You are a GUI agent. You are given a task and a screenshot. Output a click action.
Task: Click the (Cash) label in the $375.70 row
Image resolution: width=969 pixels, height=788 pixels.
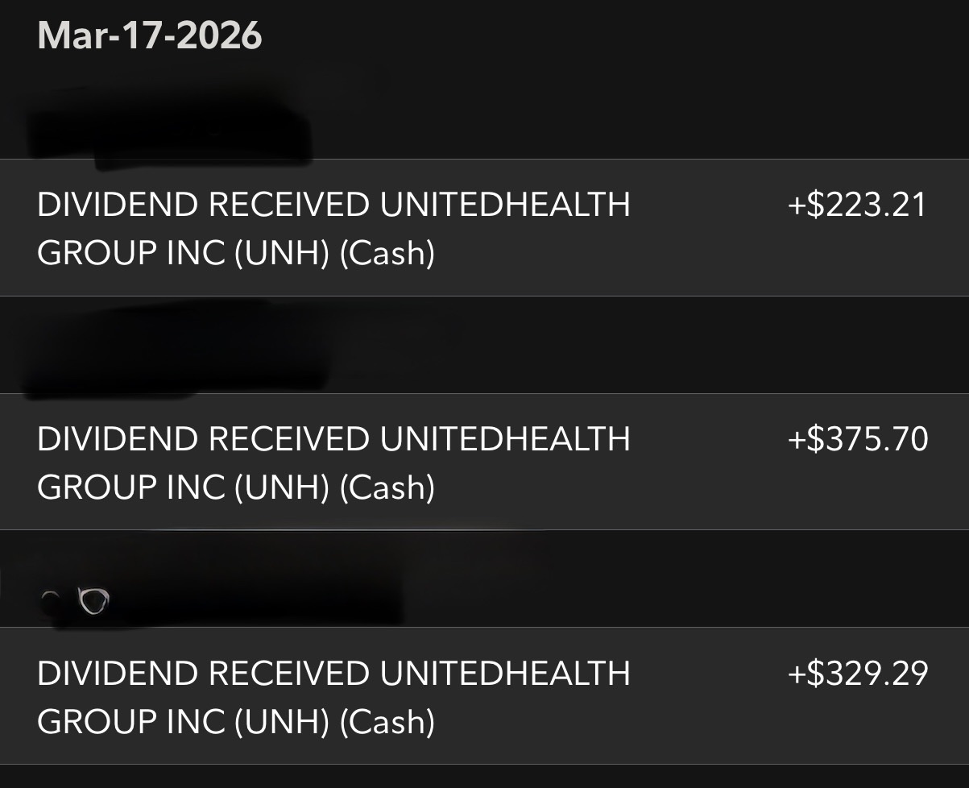coord(387,487)
